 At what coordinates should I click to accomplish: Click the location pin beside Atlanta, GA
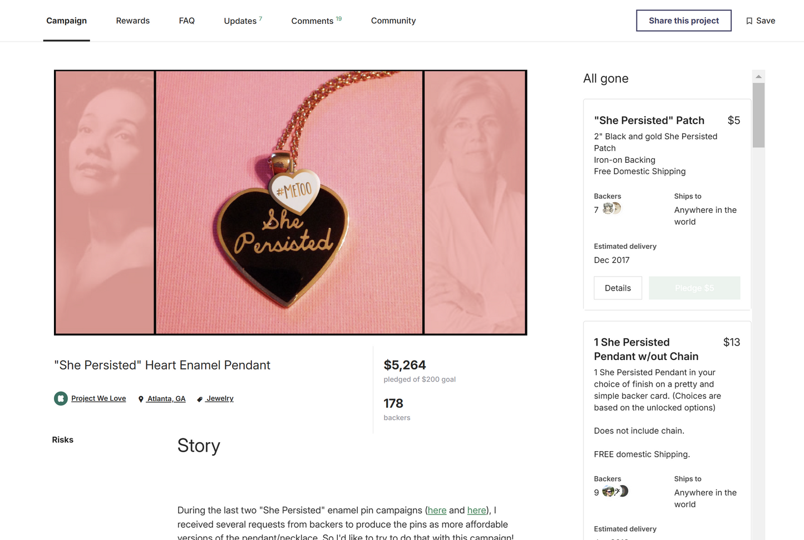click(142, 398)
